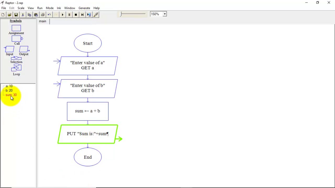Click the Paste clipboard icon
335x188 pixels.
[36, 15]
